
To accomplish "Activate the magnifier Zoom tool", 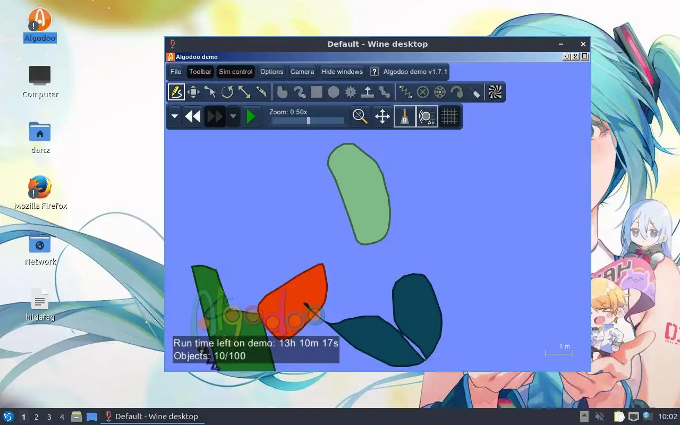I will [360, 116].
